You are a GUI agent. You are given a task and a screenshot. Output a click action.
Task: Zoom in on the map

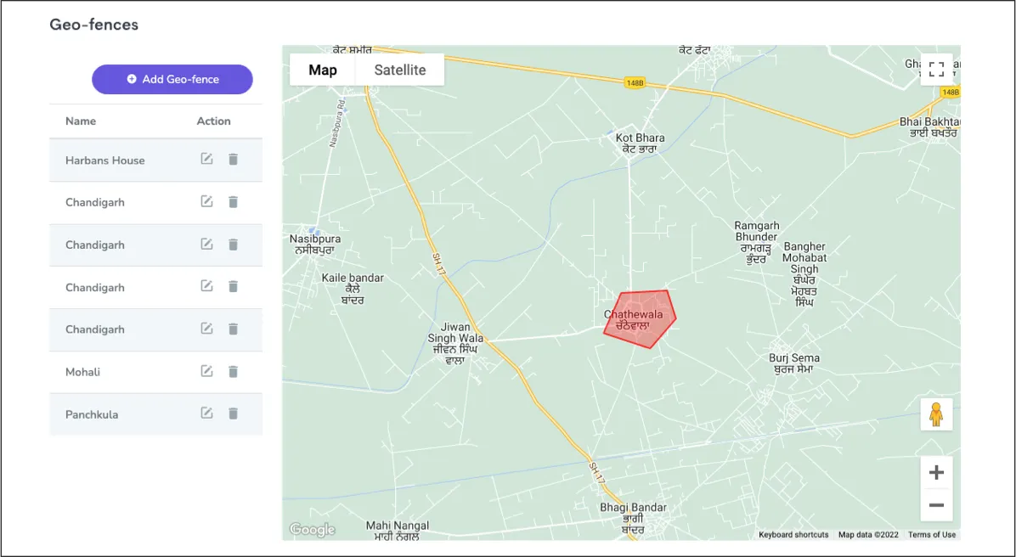pos(936,473)
